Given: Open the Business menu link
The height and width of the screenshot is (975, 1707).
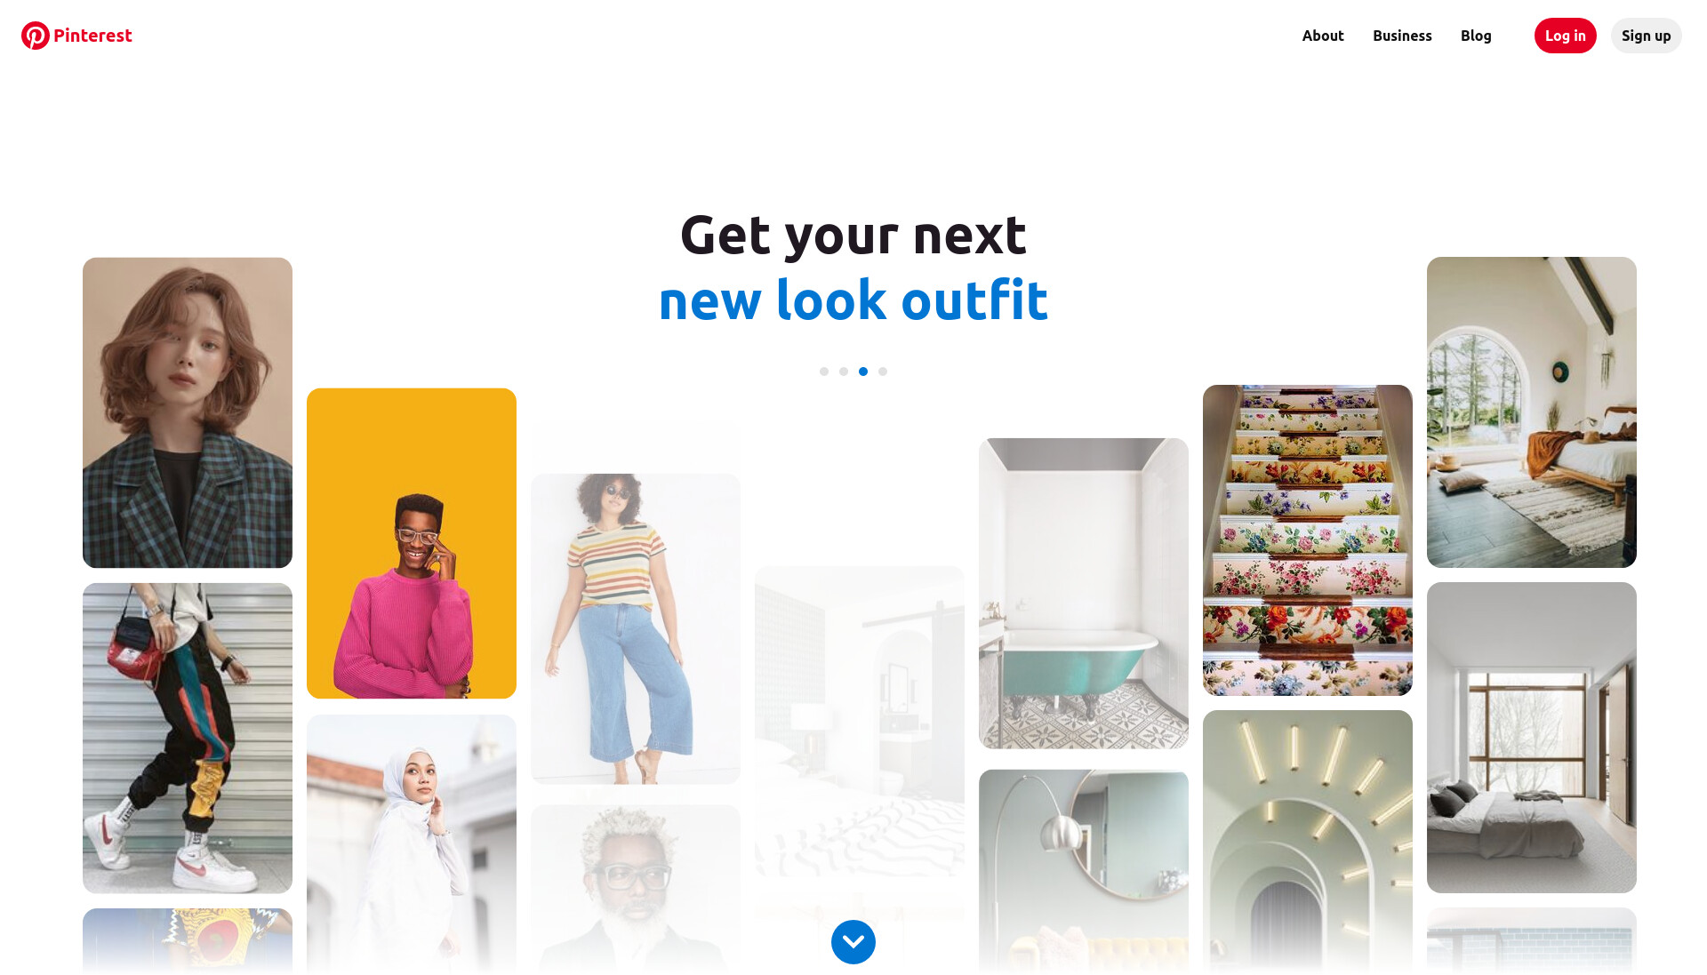Looking at the screenshot, I should click(1402, 36).
